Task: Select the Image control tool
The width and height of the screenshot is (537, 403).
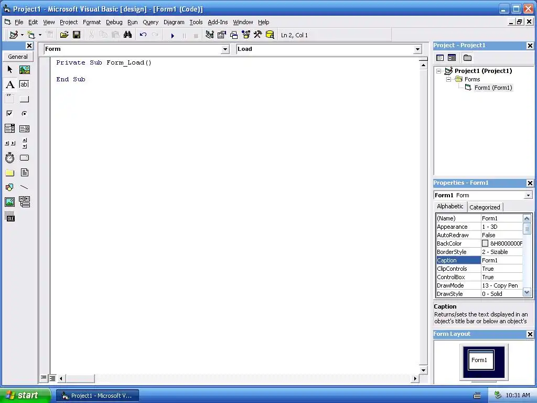Action: 10,202
